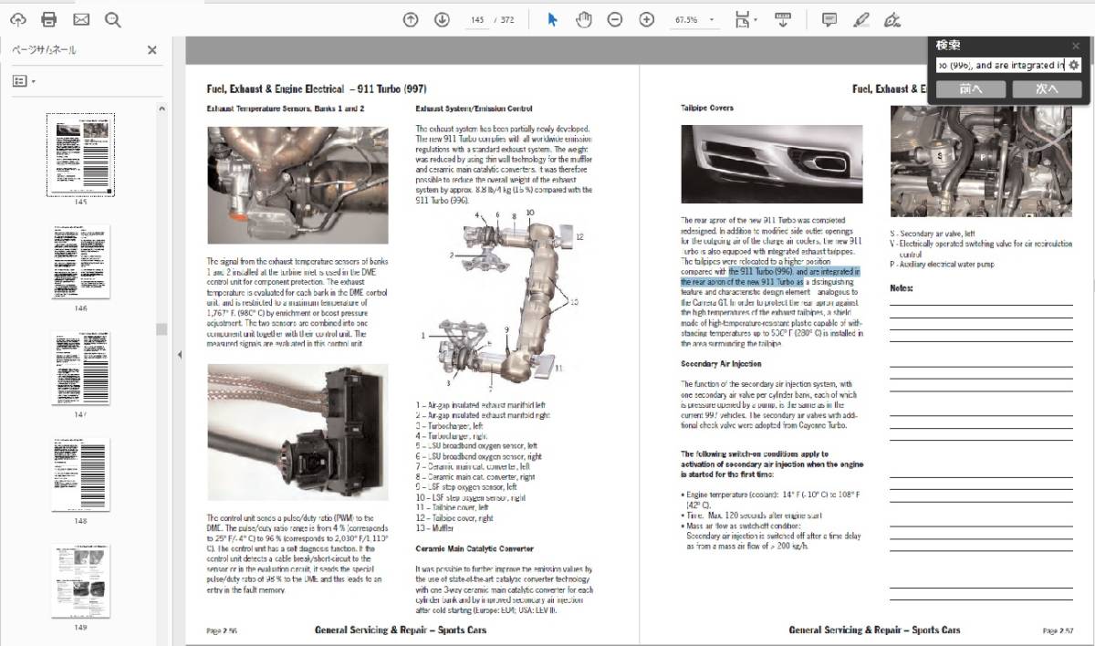Send the file by email using envelope icon
1095x646 pixels.
point(81,19)
